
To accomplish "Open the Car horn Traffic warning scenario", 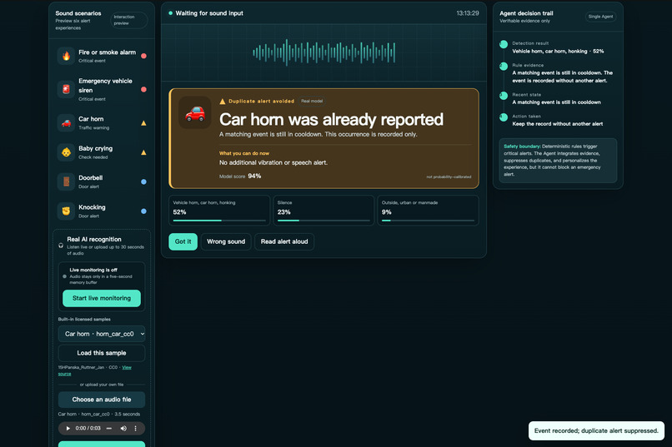I will pyautogui.click(x=102, y=123).
